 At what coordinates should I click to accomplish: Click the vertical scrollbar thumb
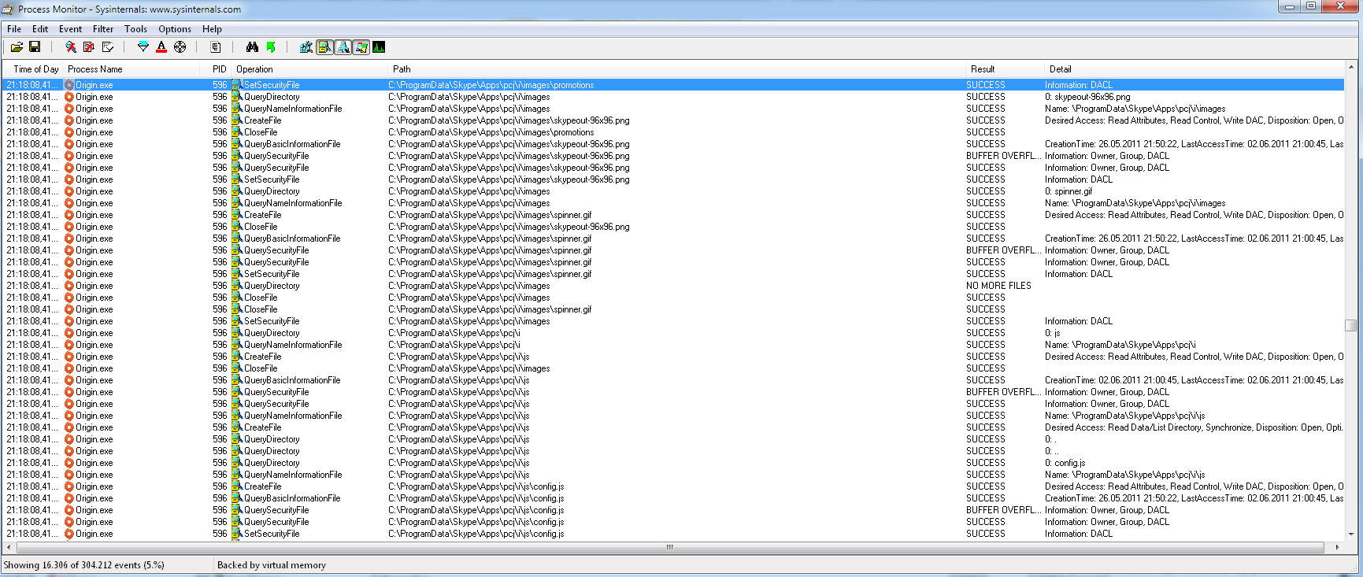pyautogui.click(x=1351, y=325)
